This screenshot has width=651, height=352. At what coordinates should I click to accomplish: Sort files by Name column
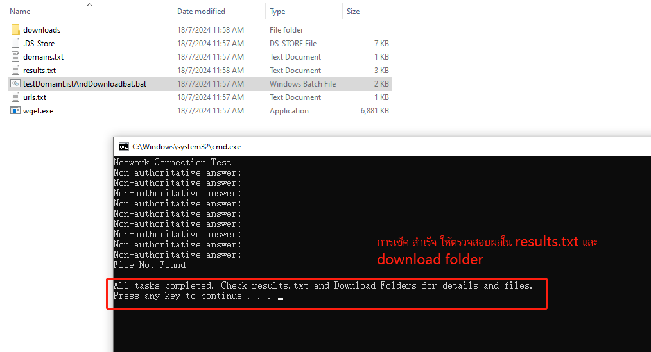[20, 12]
